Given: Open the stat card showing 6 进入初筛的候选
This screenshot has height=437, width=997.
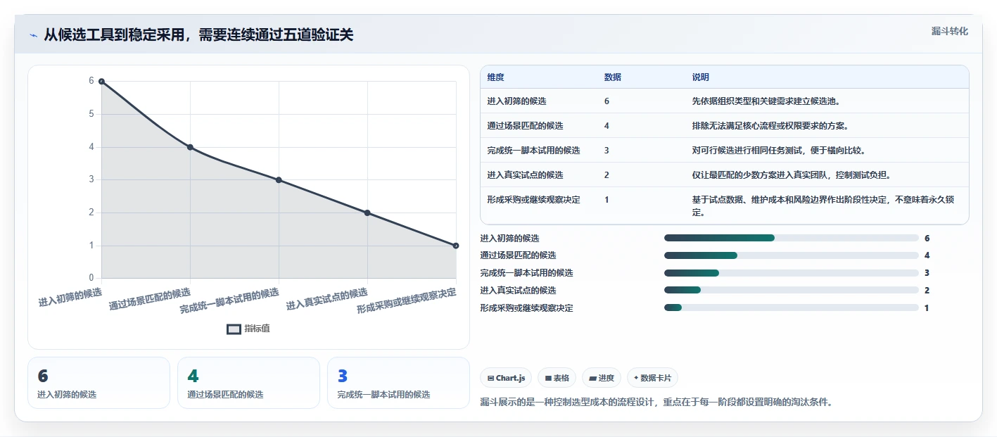Looking at the screenshot, I should point(99,383).
